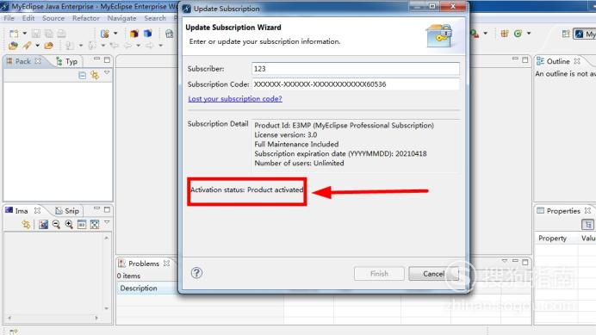Click Image Preview vertical scrollbar down arrow
This screenshot has height=335, width=596.
tap(107, 308)
